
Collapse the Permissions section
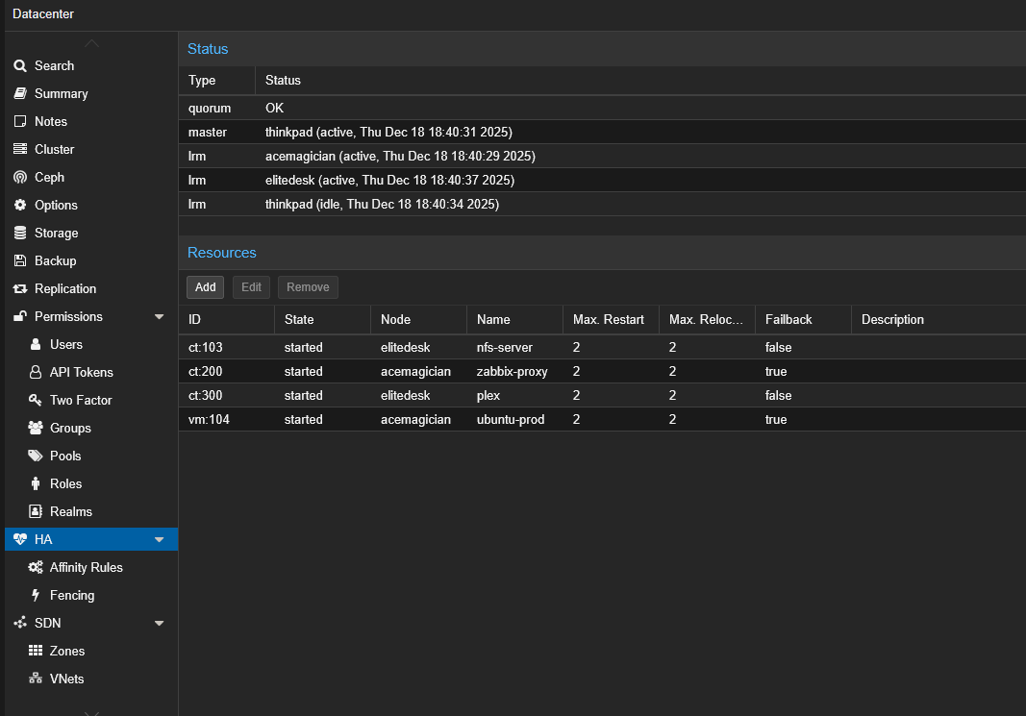tap(159, 316)
